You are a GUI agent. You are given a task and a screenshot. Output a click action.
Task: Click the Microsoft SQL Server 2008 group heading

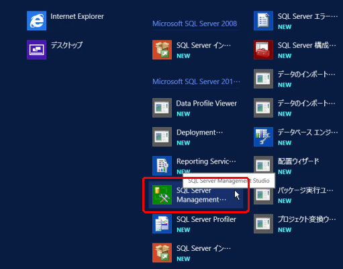point(195,24)
